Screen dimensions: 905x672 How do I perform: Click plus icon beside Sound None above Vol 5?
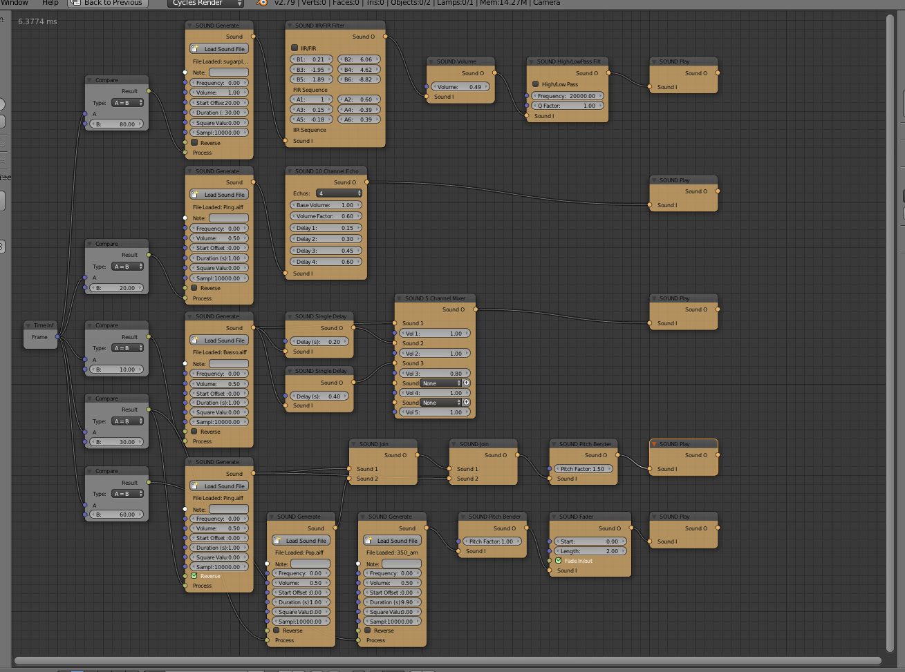click(466, 402)
